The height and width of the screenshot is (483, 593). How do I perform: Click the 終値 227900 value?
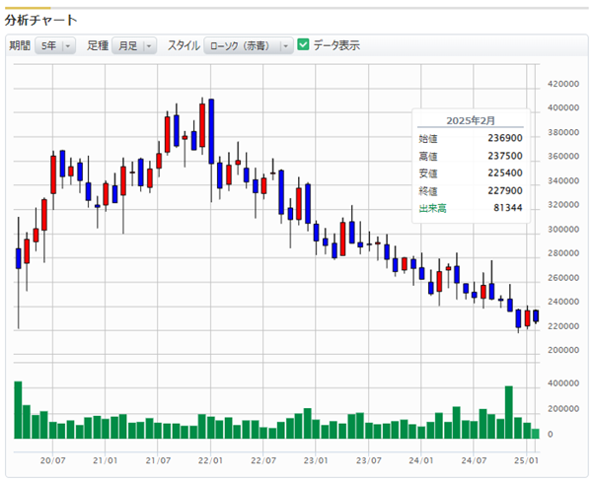(x=505, y=190)
